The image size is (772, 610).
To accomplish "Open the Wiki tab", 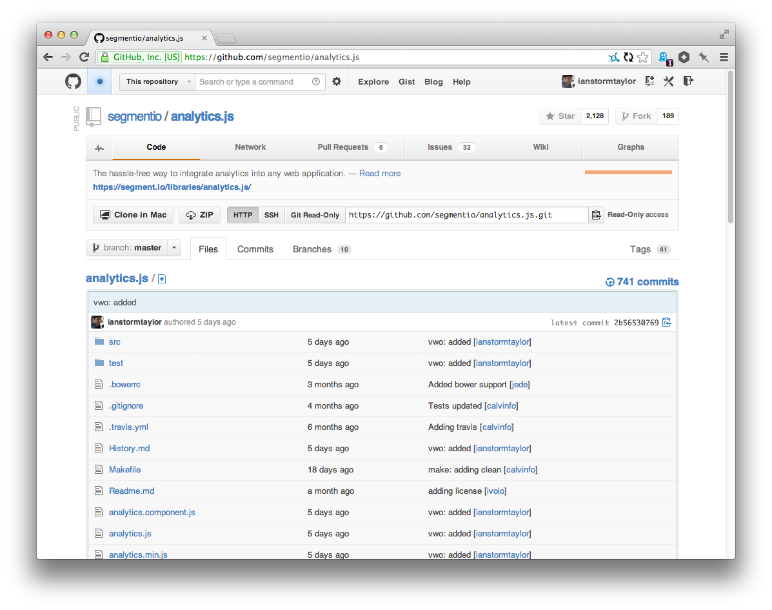I will click(540, 147).
